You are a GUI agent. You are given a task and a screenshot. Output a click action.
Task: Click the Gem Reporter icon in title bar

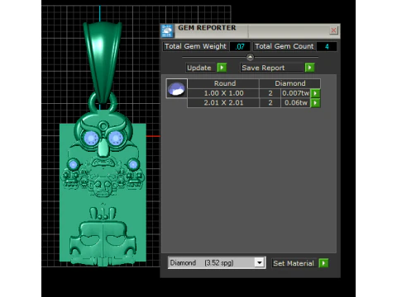tap(167, 31)
